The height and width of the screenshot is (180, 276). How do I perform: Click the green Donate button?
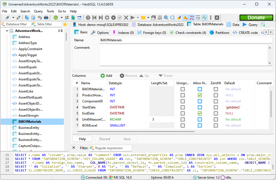(x=256, y=18)
